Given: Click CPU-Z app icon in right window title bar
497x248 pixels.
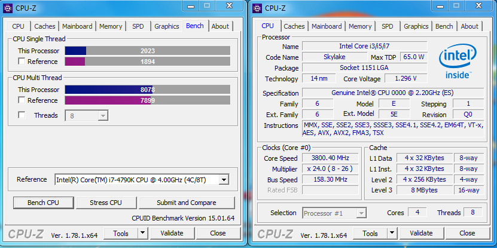Looking at the screenshot, I should click(257, 8).
